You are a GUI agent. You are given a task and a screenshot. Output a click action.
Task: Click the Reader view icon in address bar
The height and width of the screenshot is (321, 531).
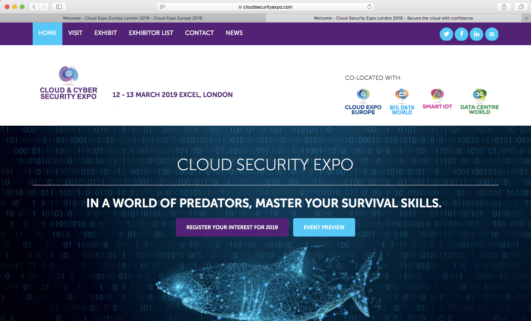point(162,7)
